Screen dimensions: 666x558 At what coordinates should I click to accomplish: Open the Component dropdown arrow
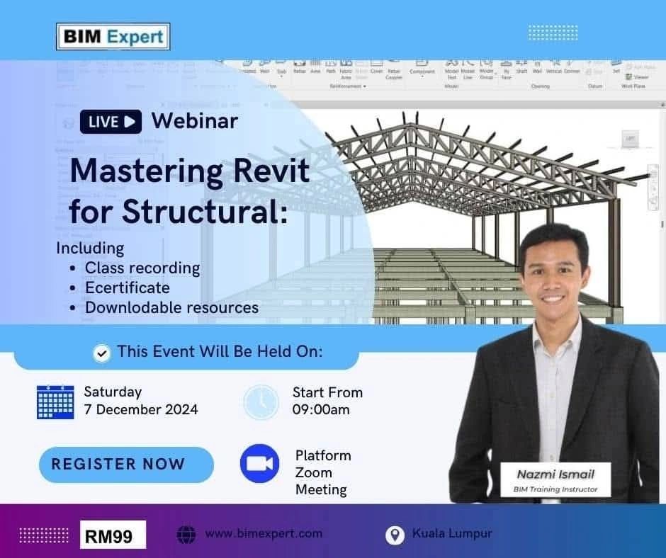coord(424,75)
